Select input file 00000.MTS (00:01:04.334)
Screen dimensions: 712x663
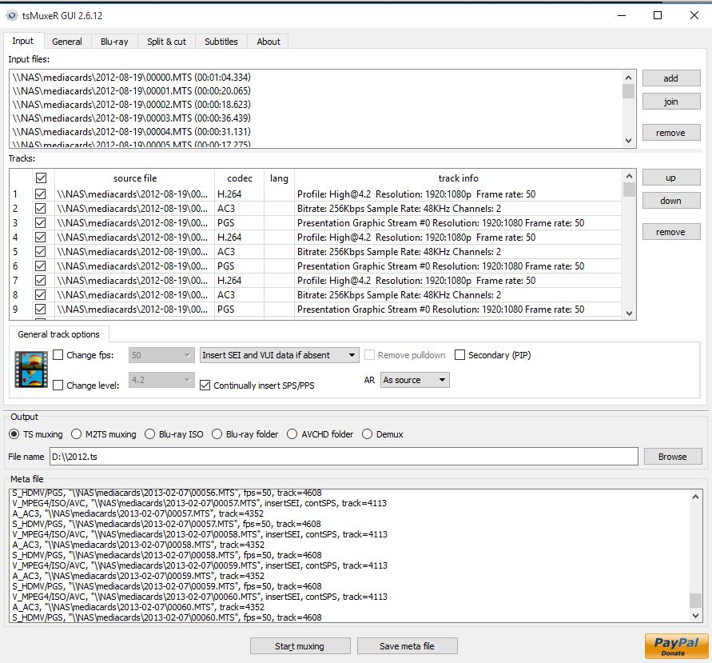coord(316,78)
